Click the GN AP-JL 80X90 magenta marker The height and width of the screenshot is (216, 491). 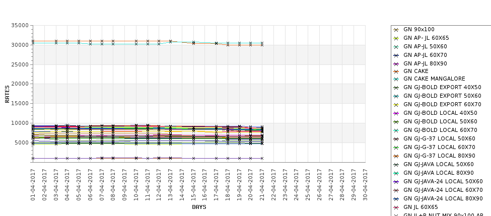pyautogui.click(x=396, y=64)
